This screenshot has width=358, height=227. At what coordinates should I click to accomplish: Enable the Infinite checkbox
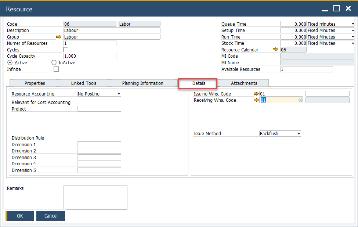[x=56, y=69]
